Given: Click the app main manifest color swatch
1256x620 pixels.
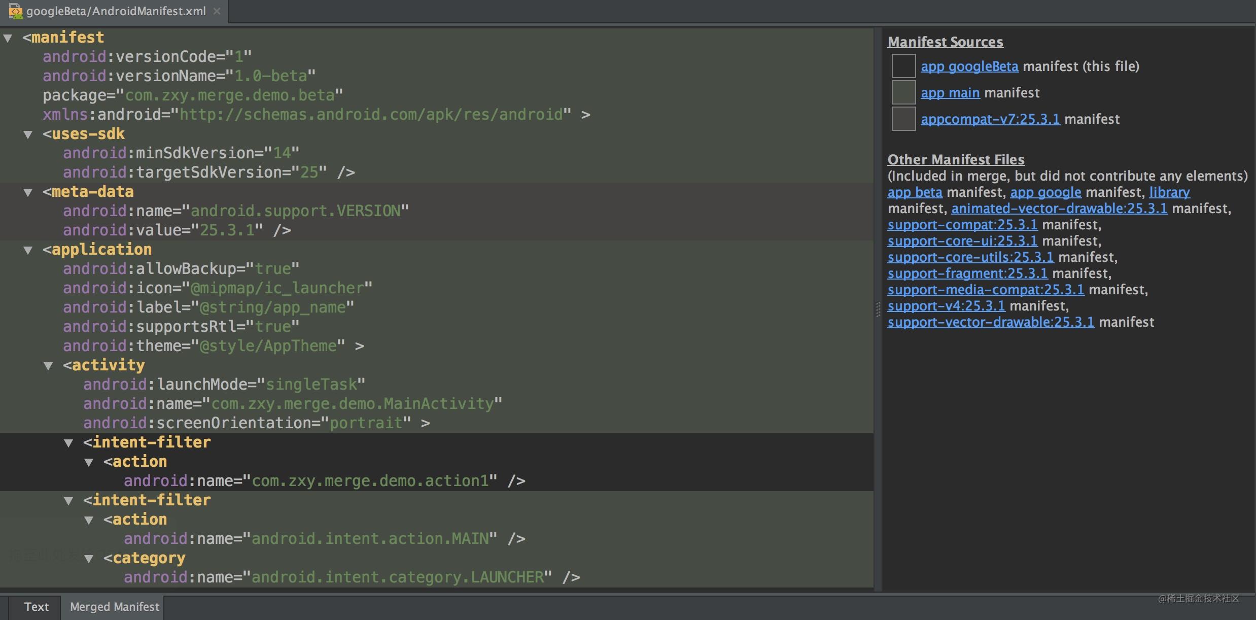Looking at the screenshot, I should 903,92.
